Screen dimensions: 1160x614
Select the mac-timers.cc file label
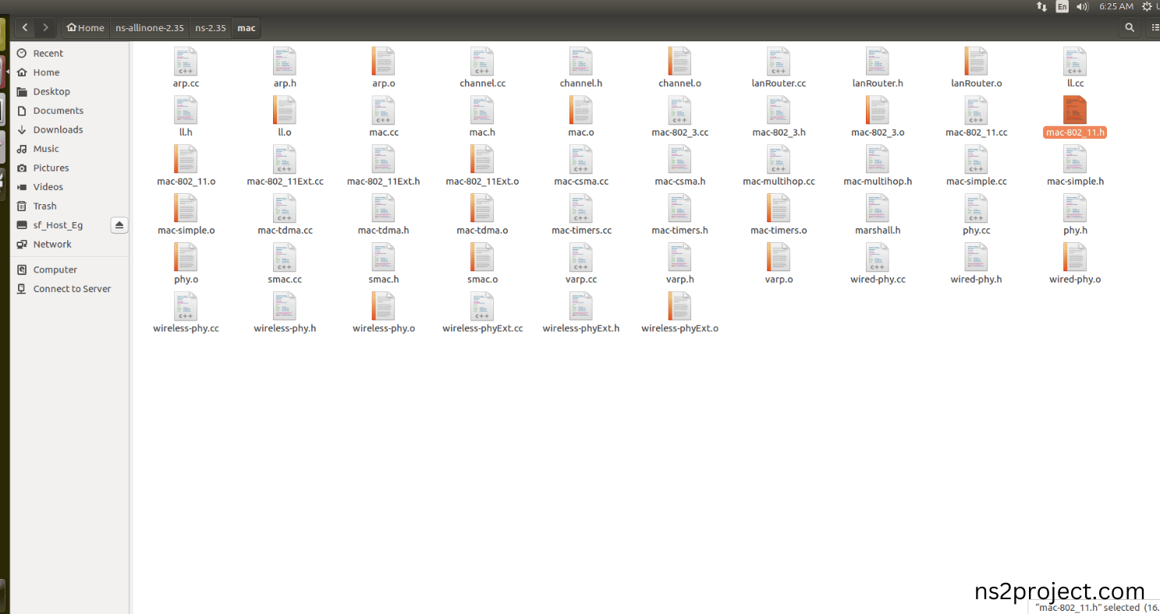pyautogui.click(x=581, y=231)
